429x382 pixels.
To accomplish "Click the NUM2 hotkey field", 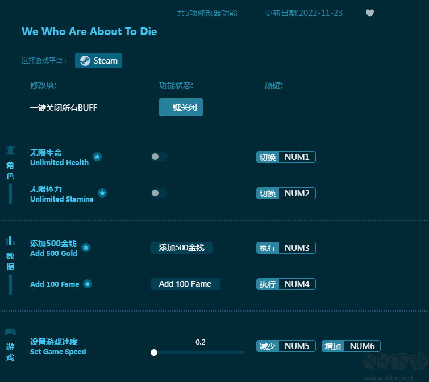I will [x=297, y=193].
